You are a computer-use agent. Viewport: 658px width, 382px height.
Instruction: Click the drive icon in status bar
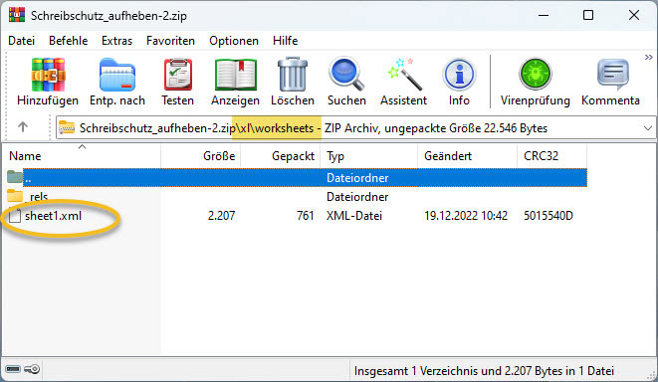coord(13,369)
